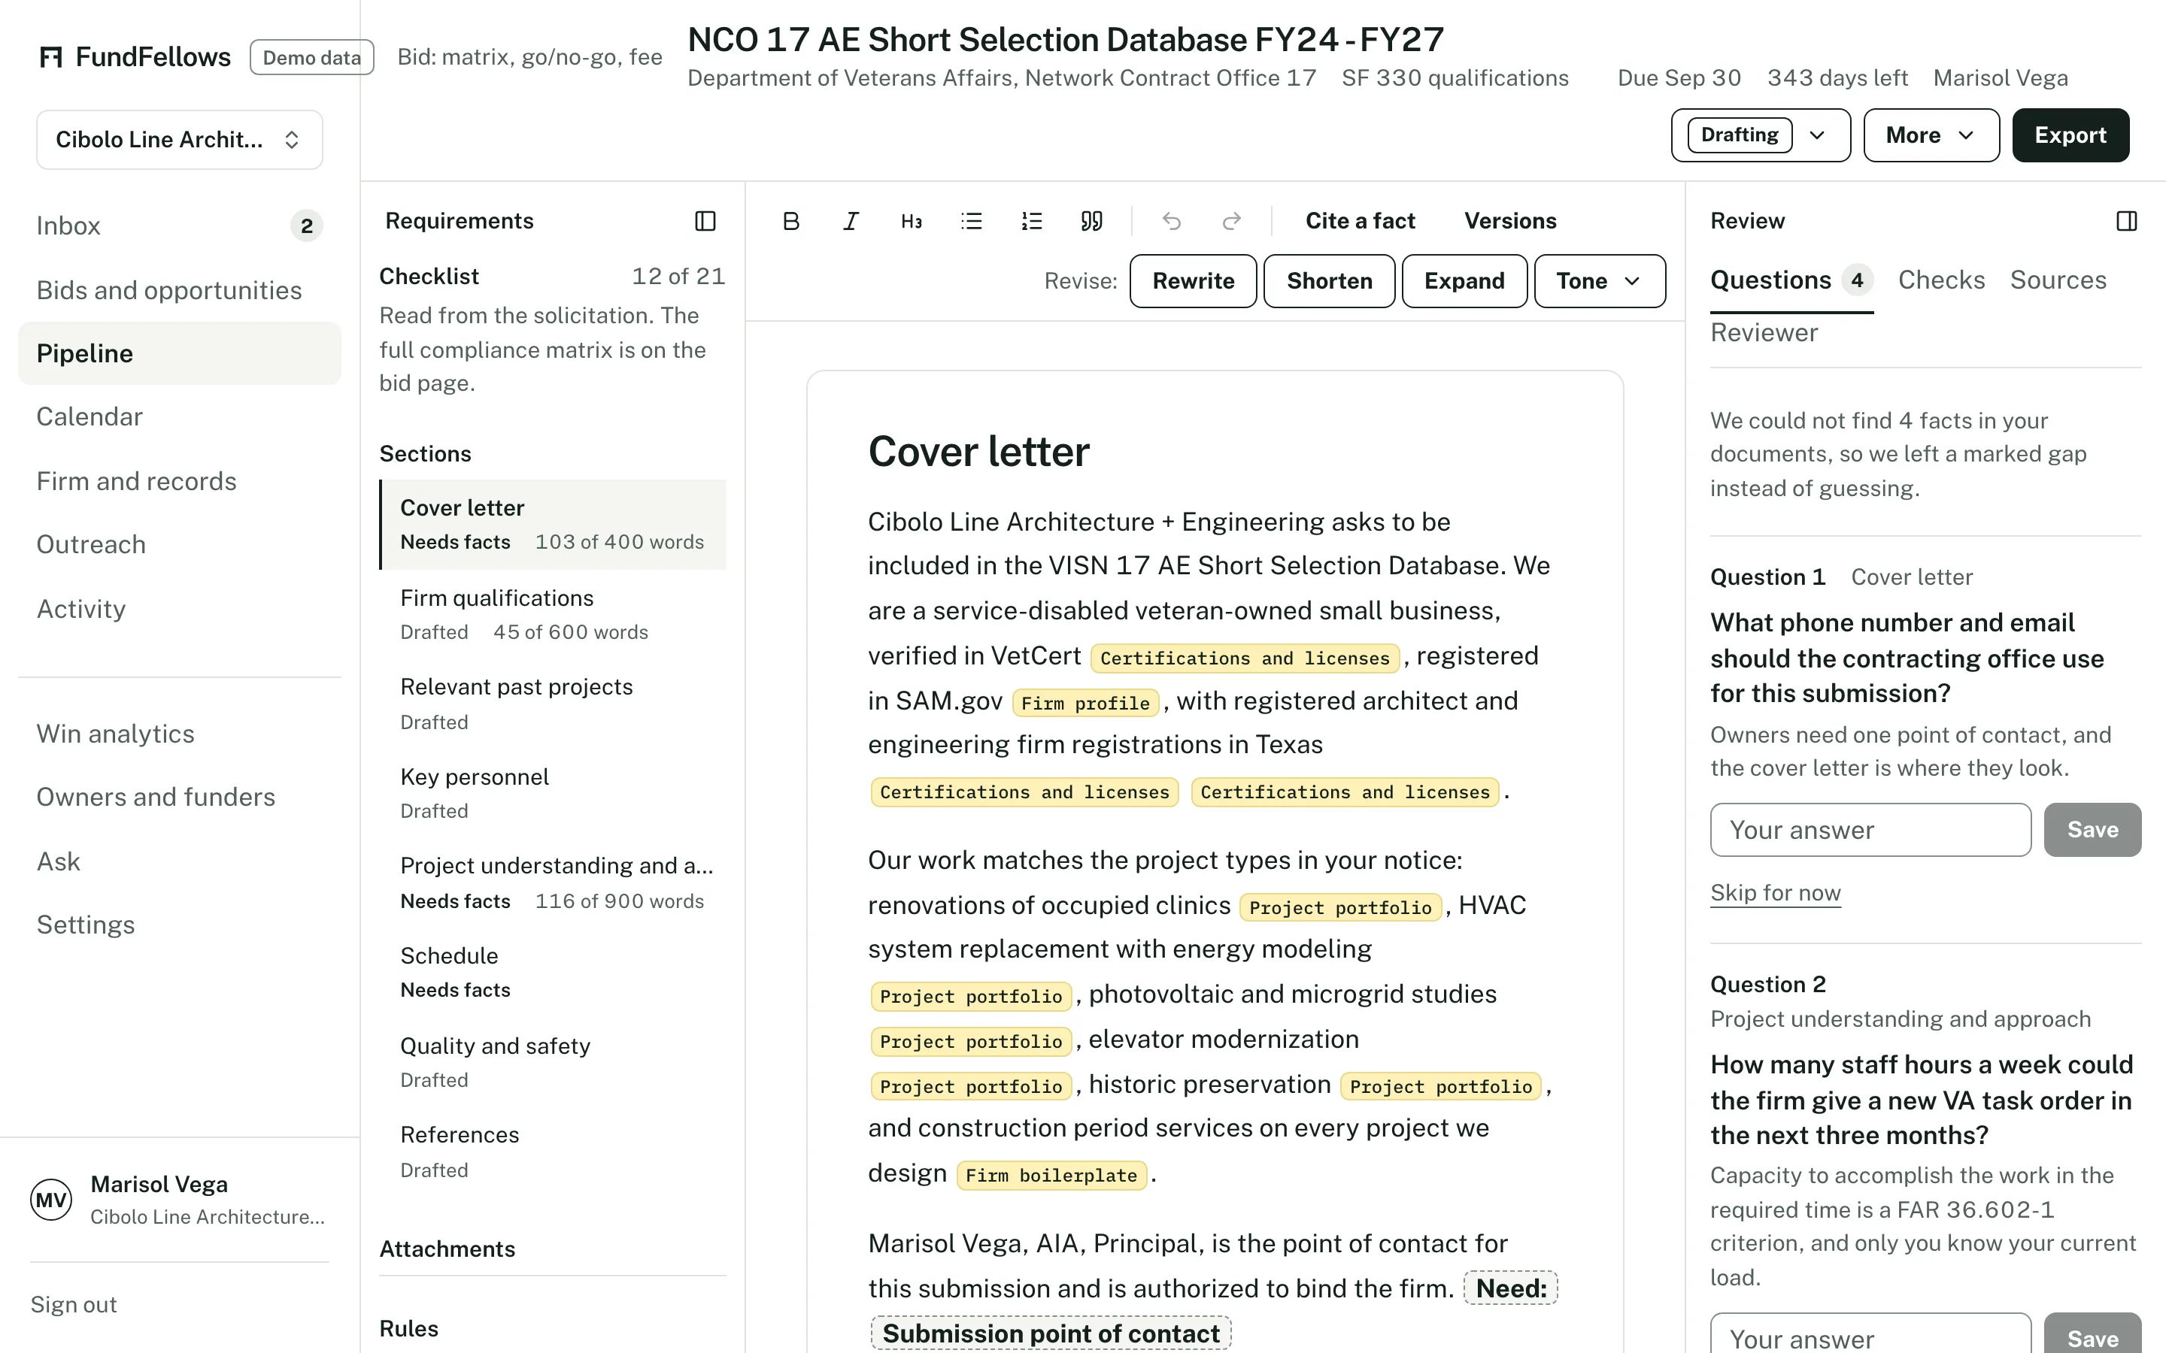Rewrite the selected text
2166x1353 pixels.
click(1192, 281)
